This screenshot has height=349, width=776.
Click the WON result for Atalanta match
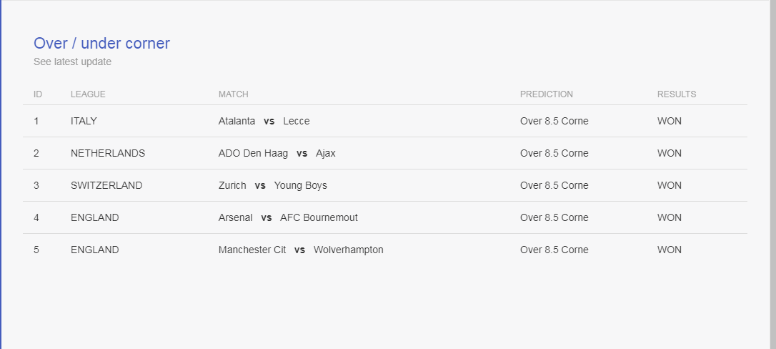tap(669, 121)
